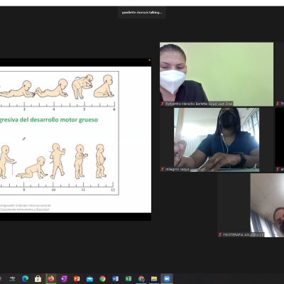Image resolution: width=284 pixels, height=284 pixels.
Task: Select Policentro Heraclio Barletta participant video
Action: 217,75
